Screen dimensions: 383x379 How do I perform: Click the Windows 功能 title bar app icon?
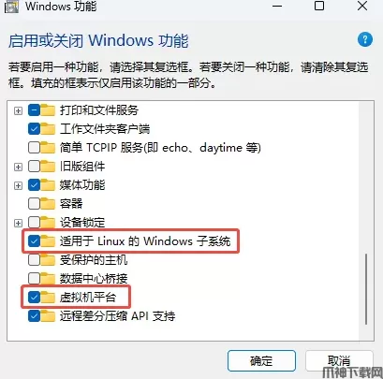point(11,7)
